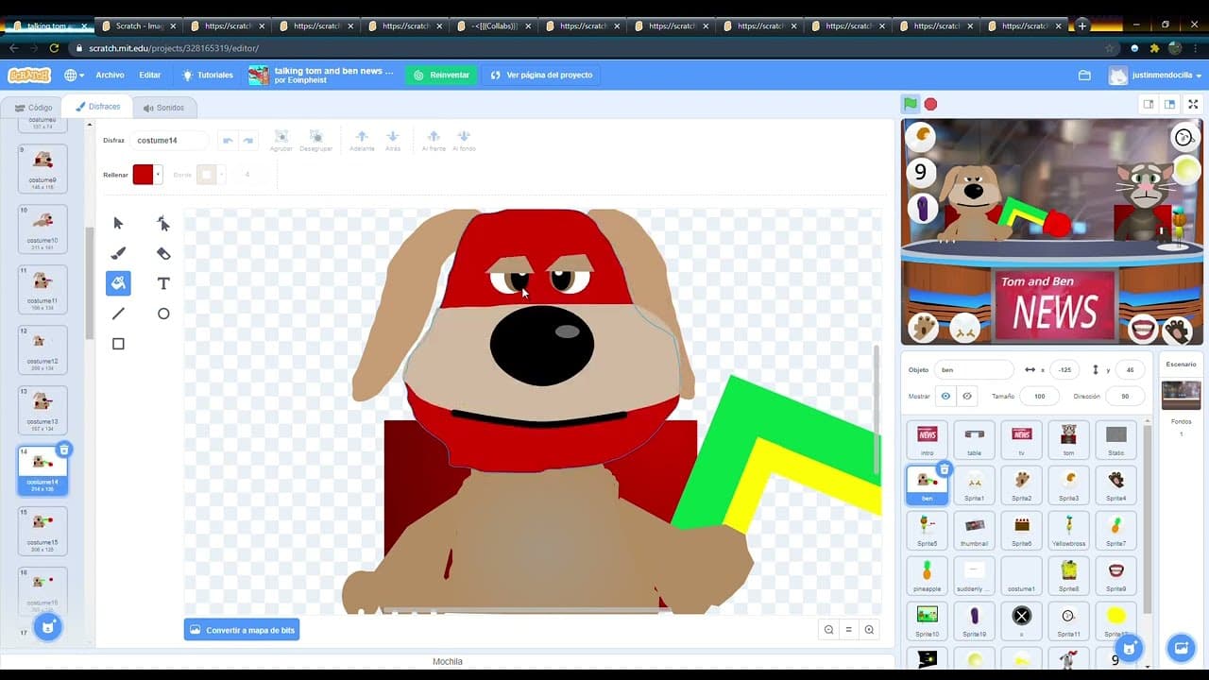Expand the justinmendocilla account menu

coord(1154,75)
